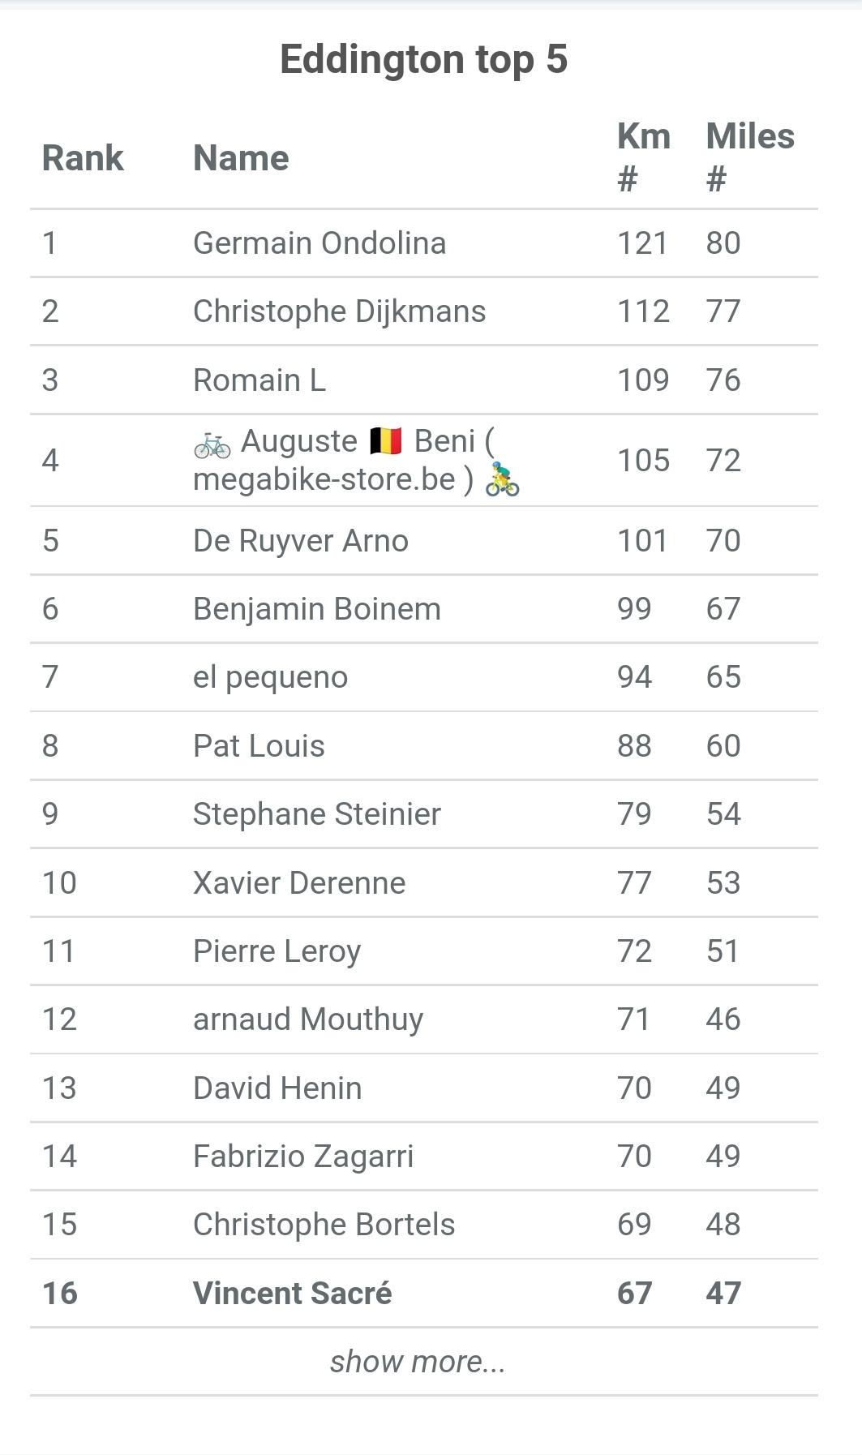Select the Rank column header
This screenshot has height=1455, width=862.
(x=83, y=158)
